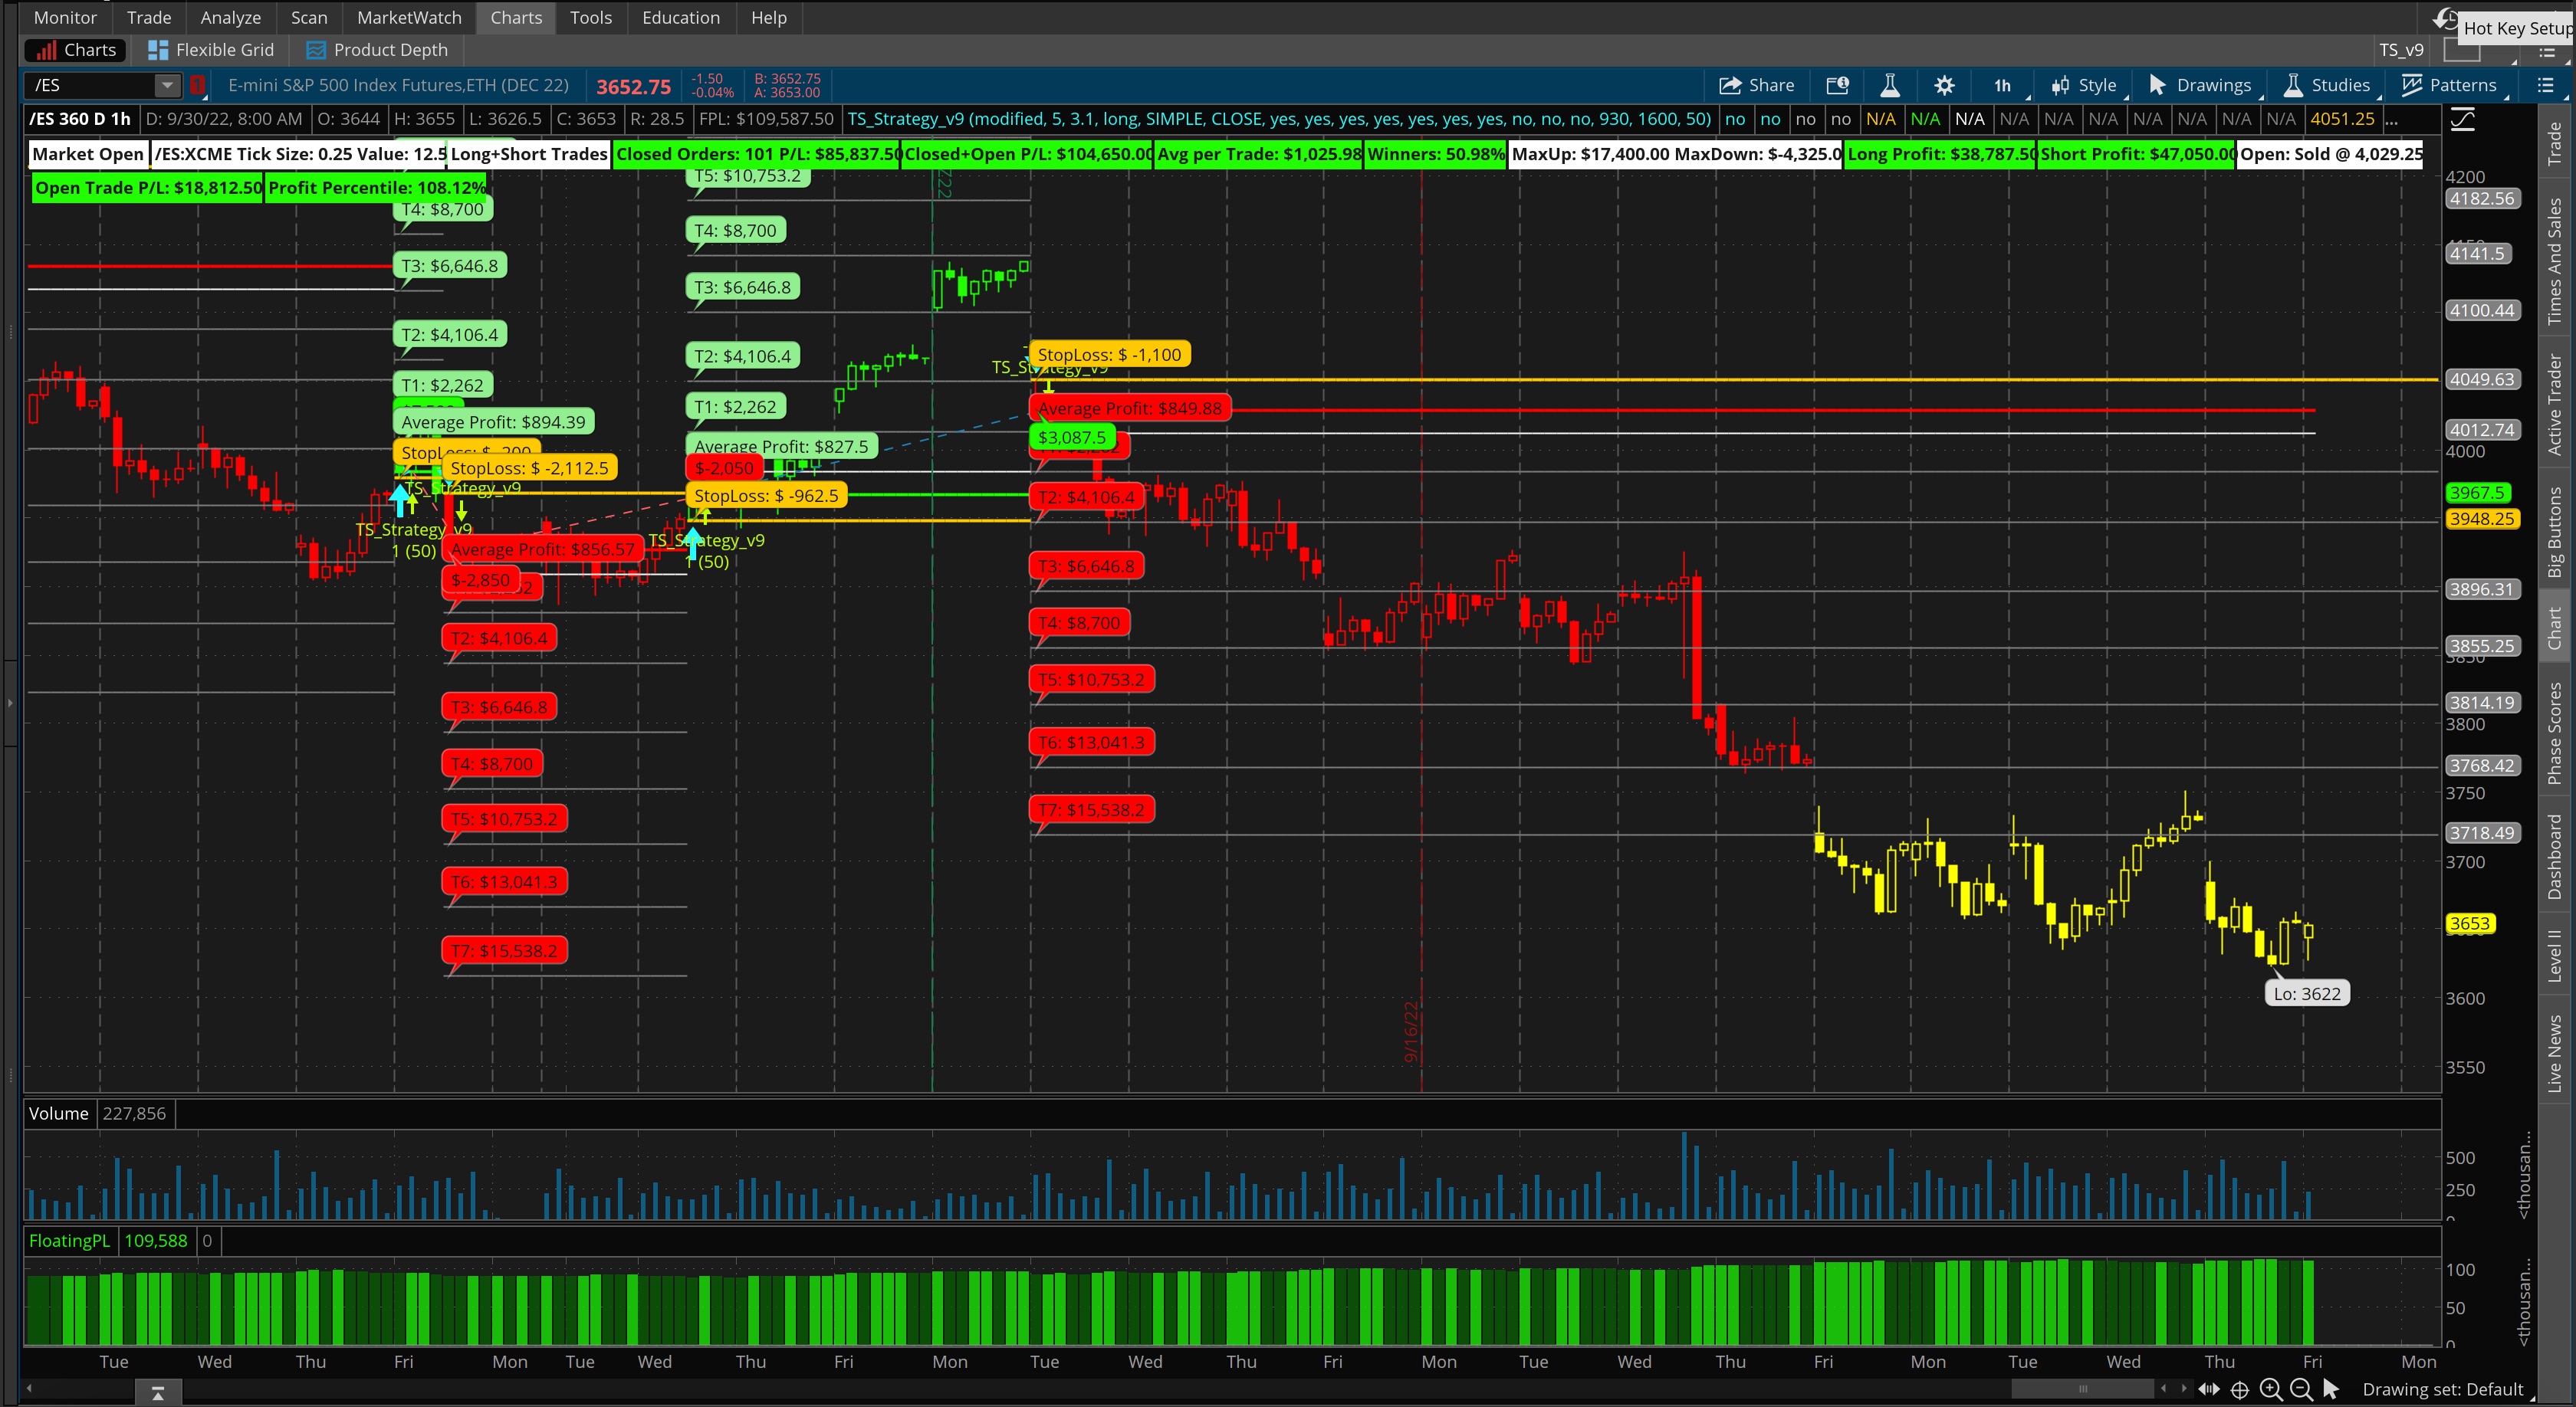
Task: Open the Dashboard side tab
Action: pyautogui.click(x=2554, y=857)
